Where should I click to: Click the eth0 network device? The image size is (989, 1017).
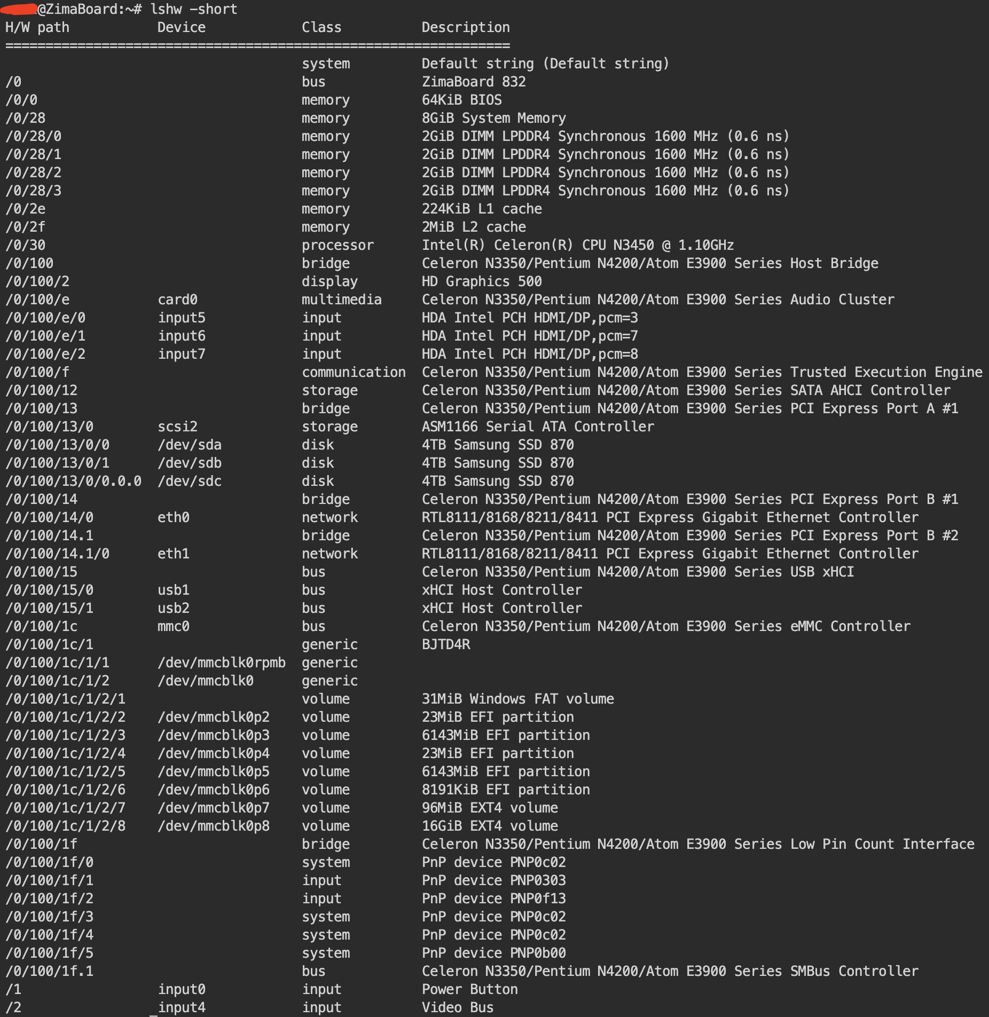[174, 517]
